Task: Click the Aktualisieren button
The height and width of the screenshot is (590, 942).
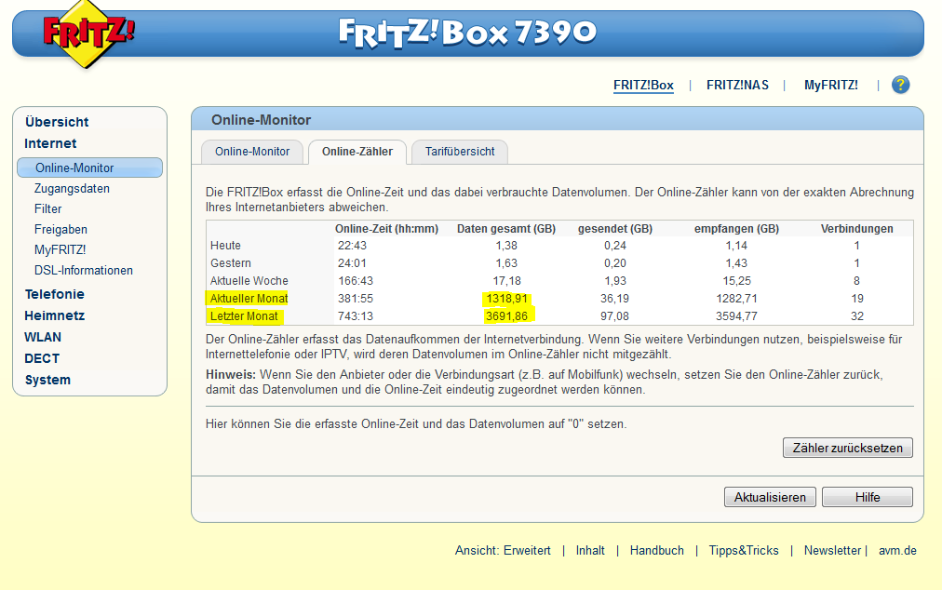Action: pyautogui.click(x=770, y=497)
